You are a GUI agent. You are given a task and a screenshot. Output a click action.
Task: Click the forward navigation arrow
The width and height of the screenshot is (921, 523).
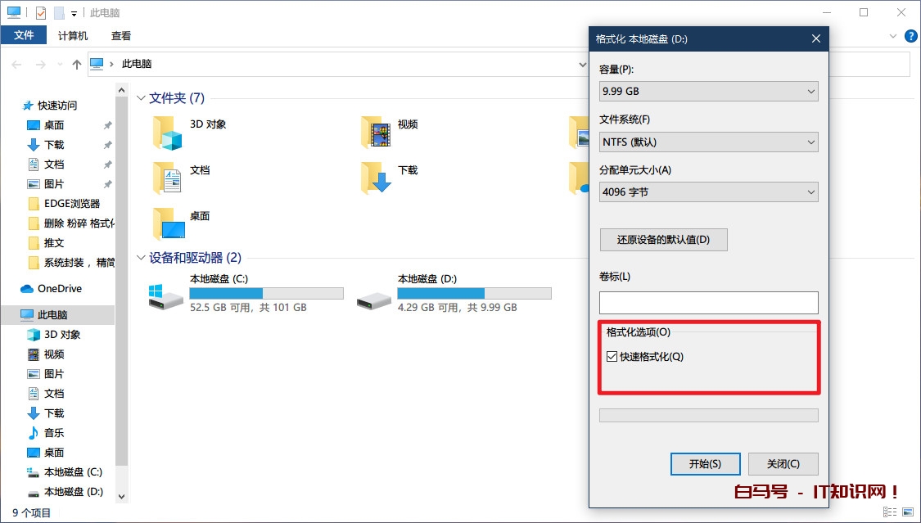pyautogui.click(x=41, y=65)
